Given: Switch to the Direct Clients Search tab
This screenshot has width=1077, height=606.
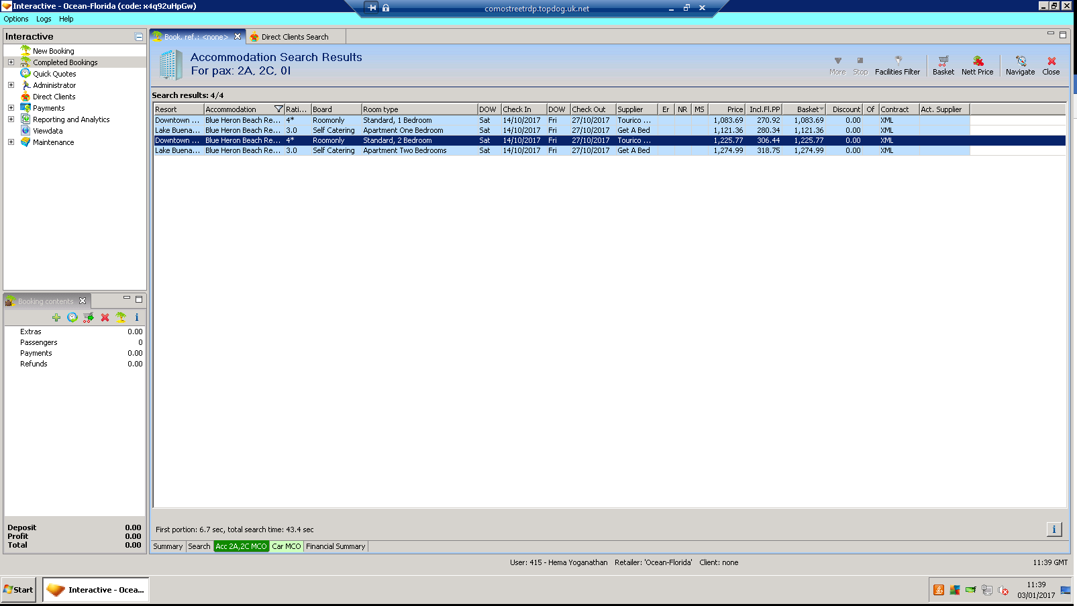Looking at the screenshot, I should point(295,37).
